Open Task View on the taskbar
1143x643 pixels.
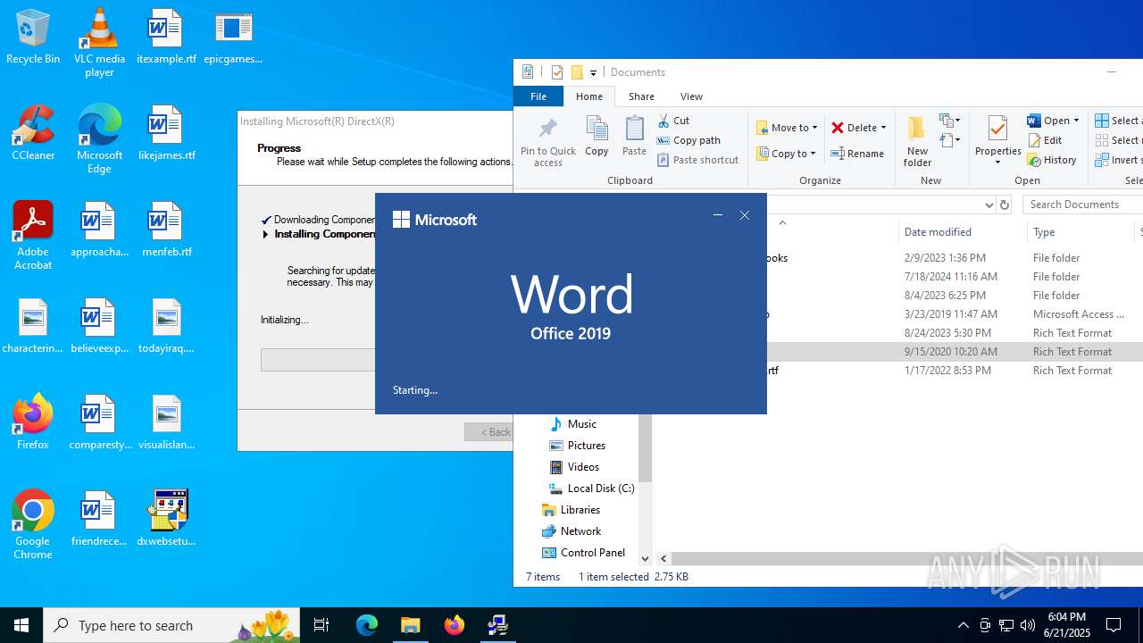(321, 625)
